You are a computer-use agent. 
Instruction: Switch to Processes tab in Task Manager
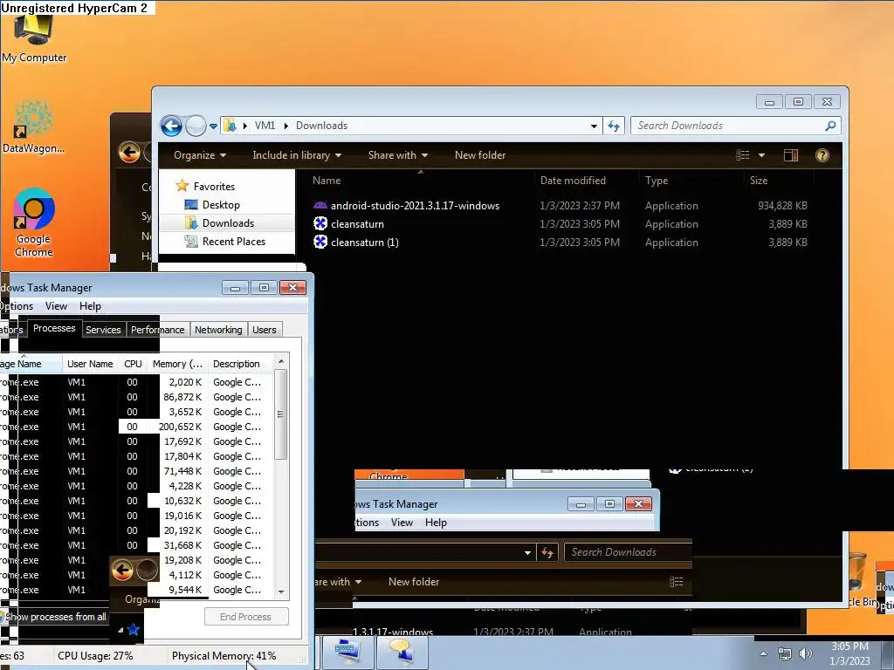point(54,328)
